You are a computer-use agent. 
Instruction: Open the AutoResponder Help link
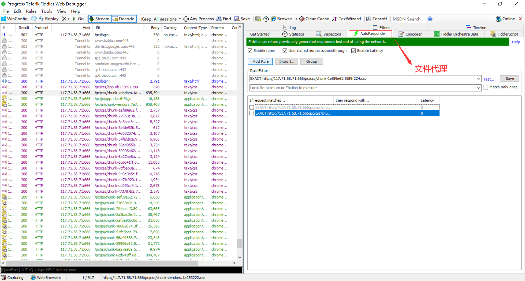[x=516, y=42]
